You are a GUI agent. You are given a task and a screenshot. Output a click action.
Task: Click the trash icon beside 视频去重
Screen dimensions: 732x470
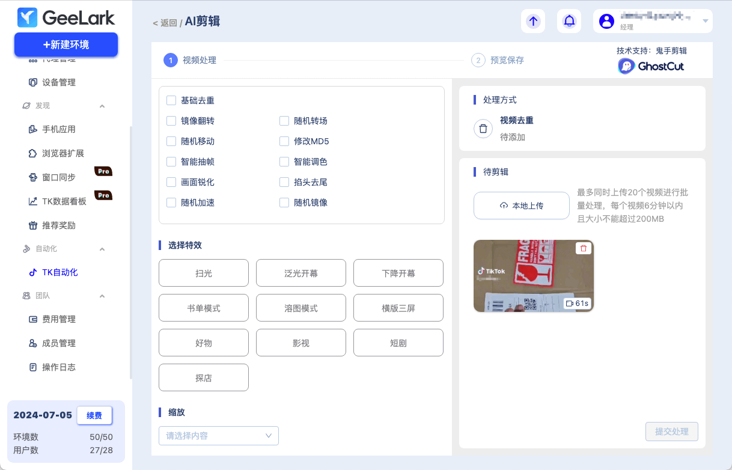tap(483, 129)
